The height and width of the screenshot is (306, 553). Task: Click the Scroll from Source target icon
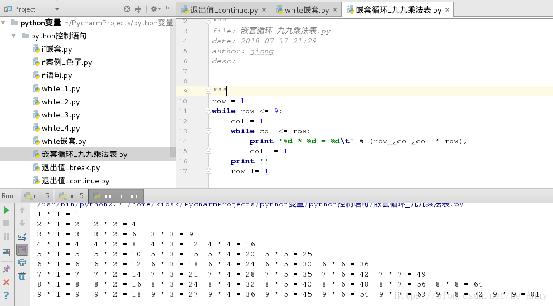click(x=127, y=9)
